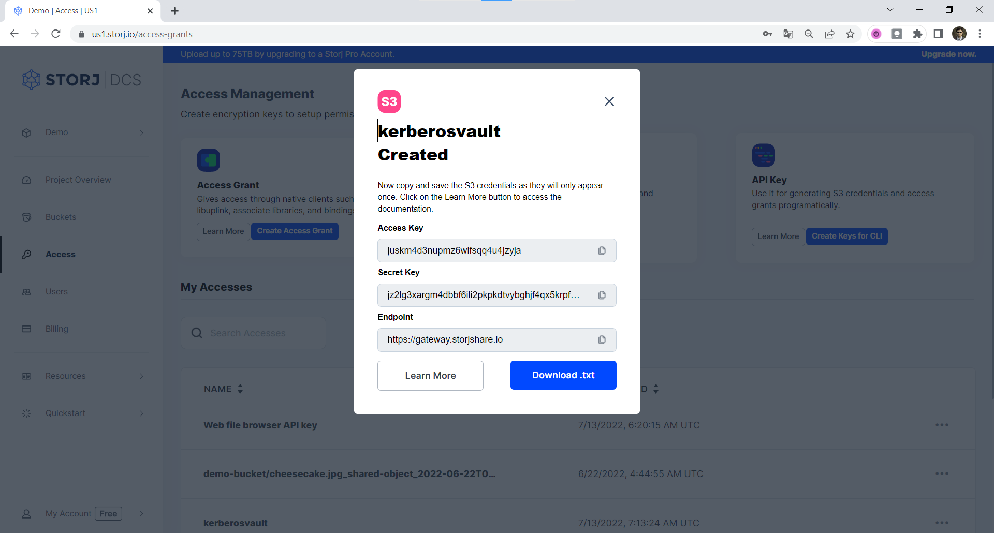Screen dimensions: 994x533
Task: Copy the Access Key value
Action: point(602,250)
